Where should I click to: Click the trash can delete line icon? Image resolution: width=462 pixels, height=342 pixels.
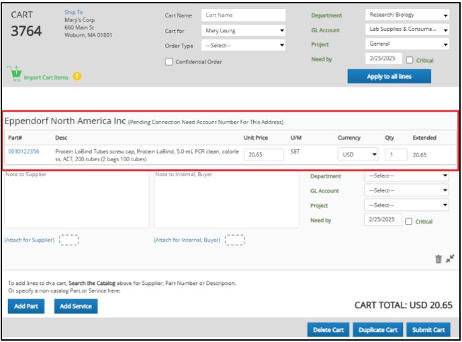coord(438,259)
